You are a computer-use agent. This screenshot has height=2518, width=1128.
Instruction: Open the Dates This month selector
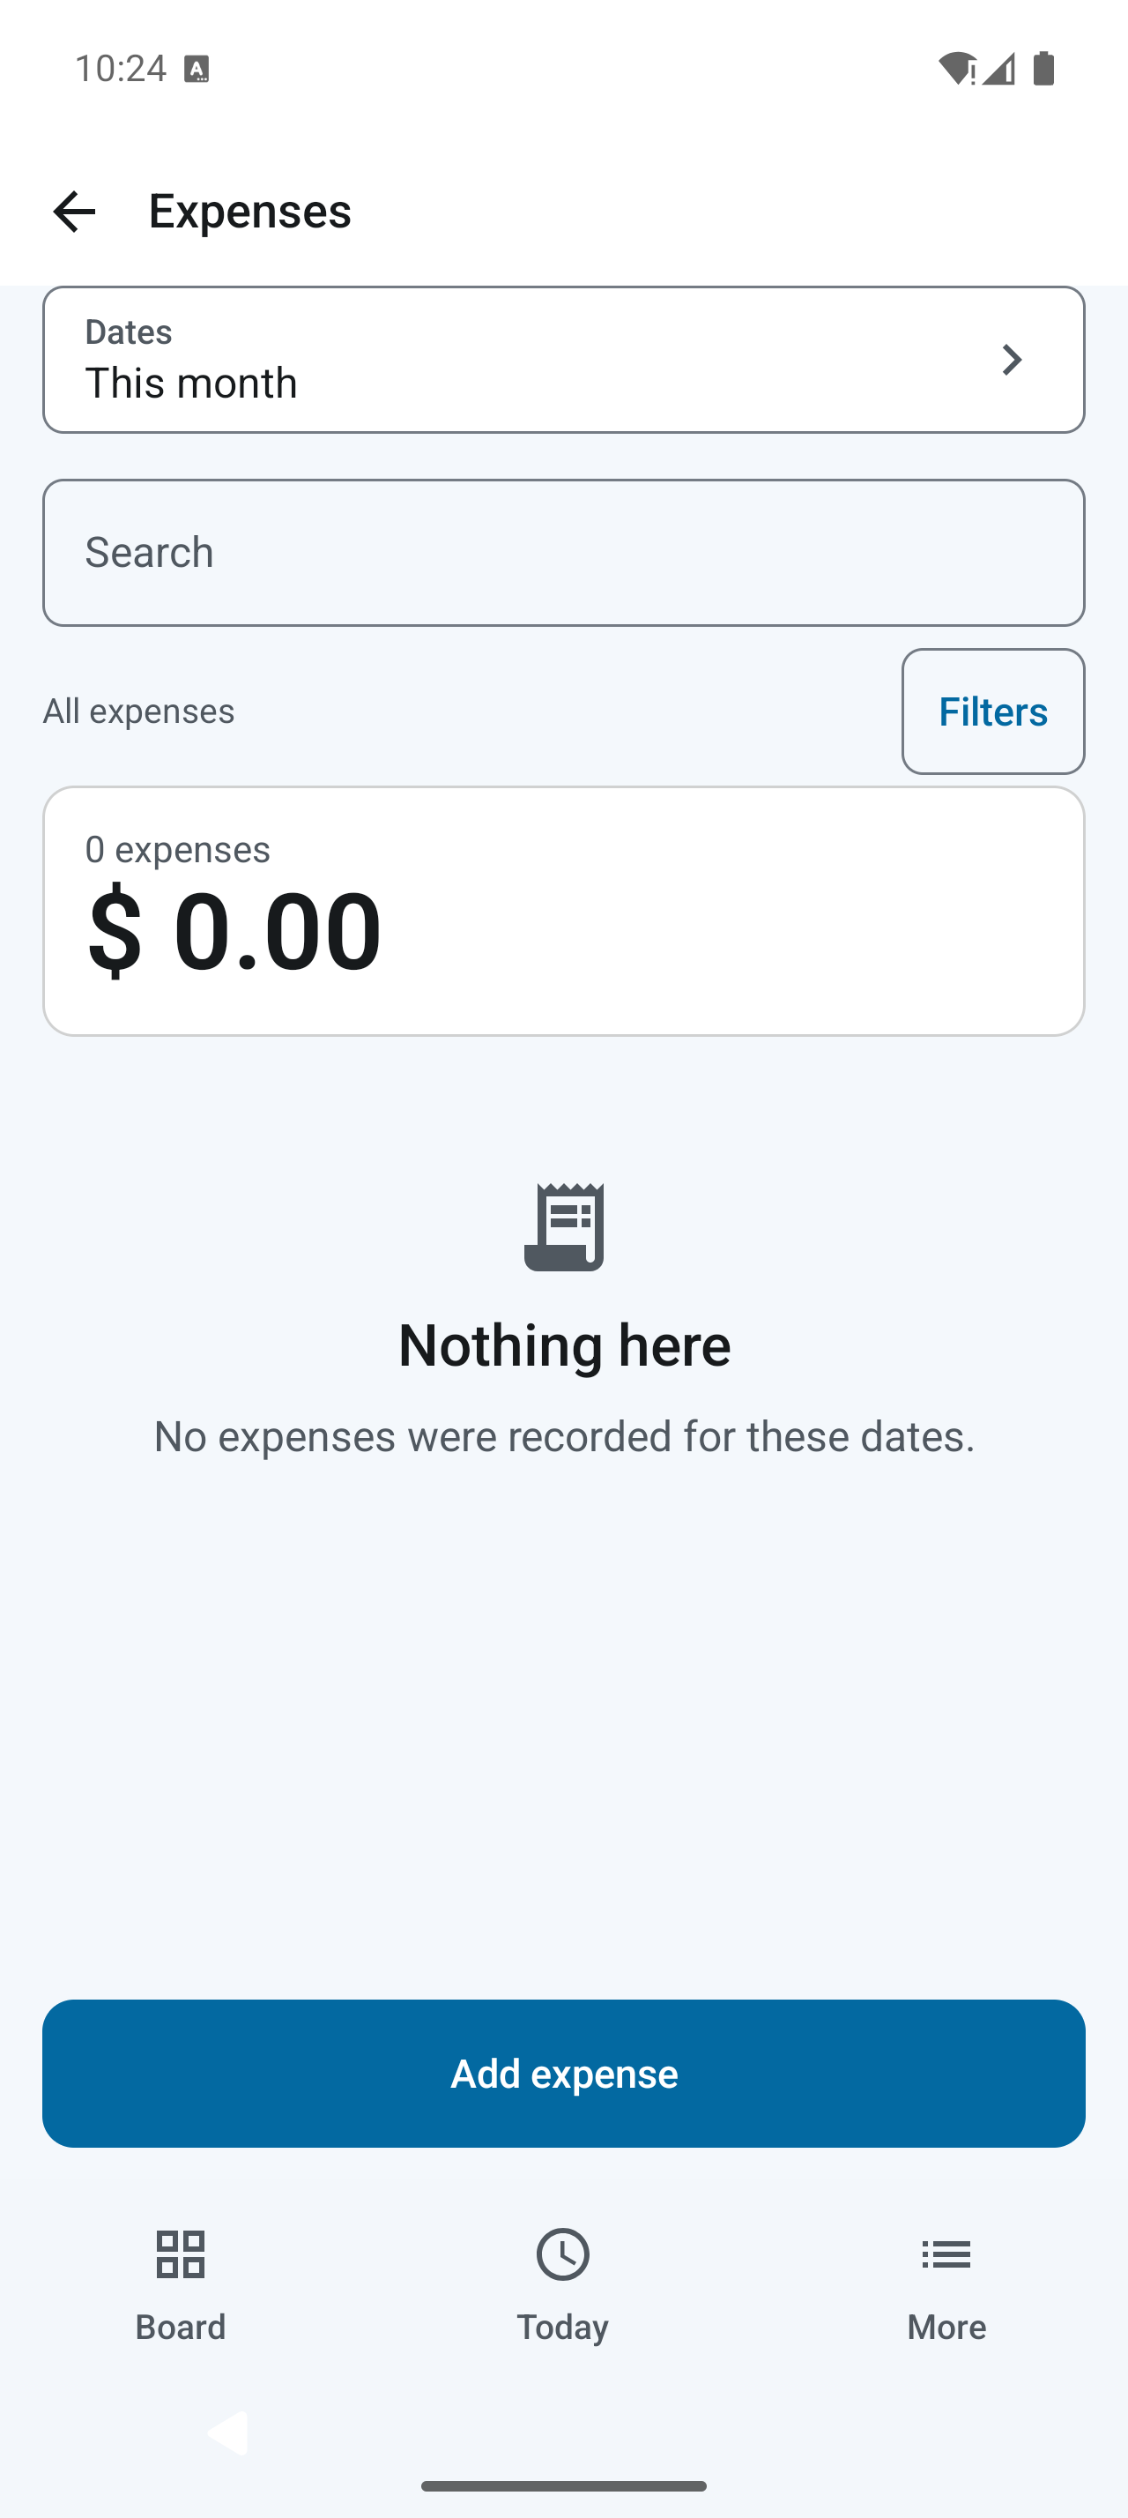click(563, 360)
